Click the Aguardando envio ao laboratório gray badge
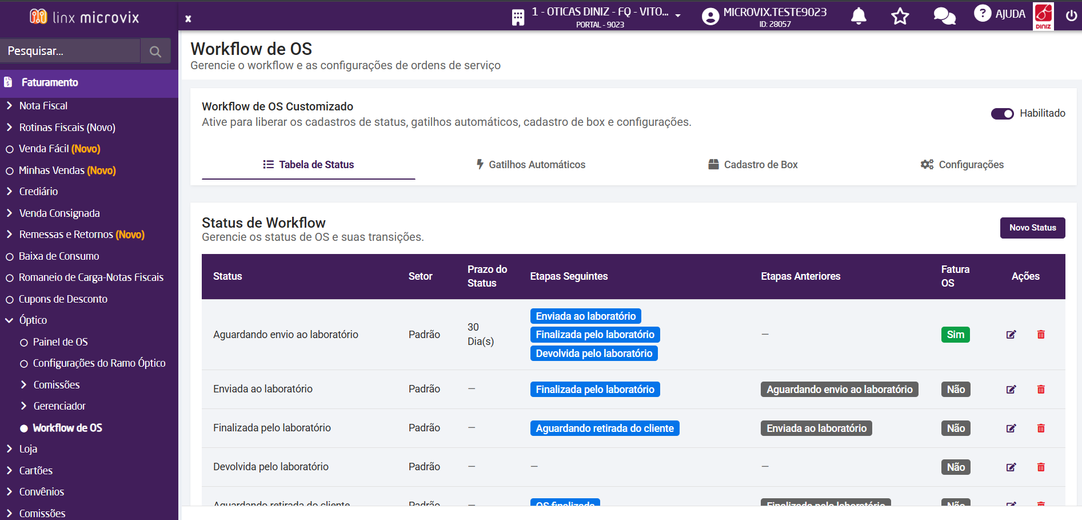 pos(839,390)
